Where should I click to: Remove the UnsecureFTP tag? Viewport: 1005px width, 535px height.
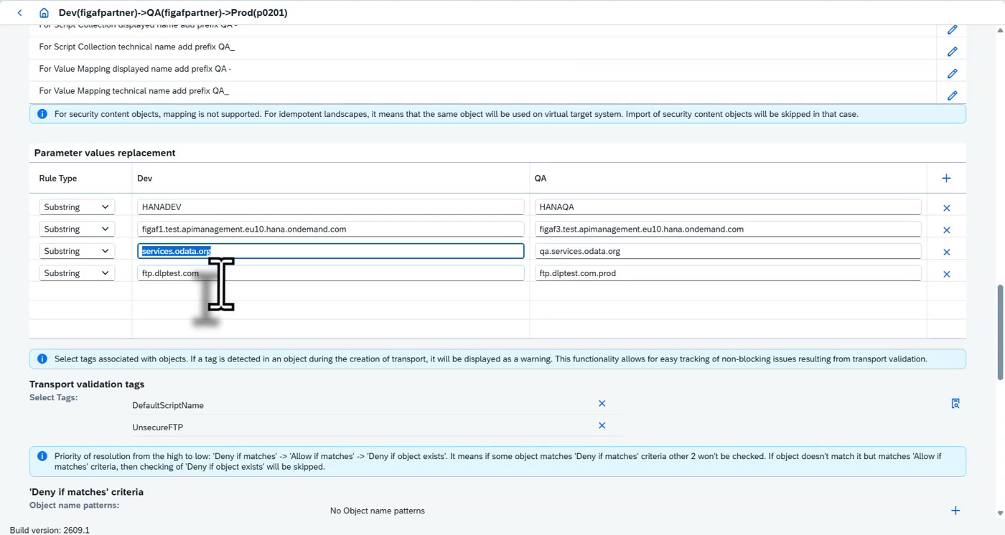tap(602, 426)
